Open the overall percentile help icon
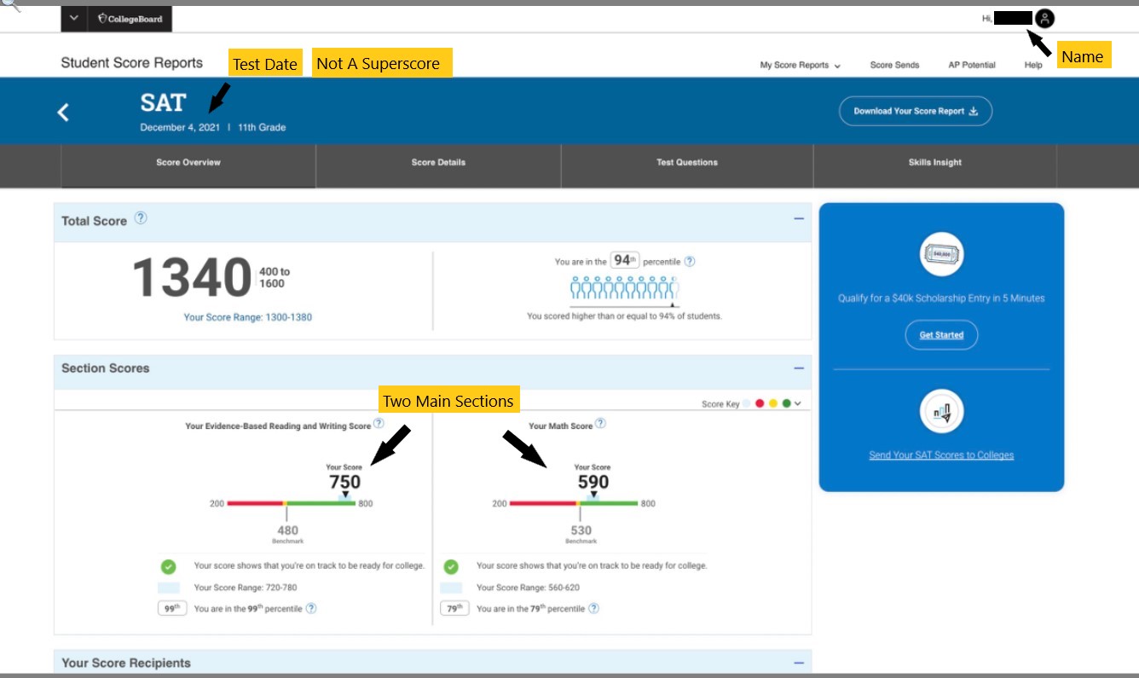Image resolution: width=1139 pixels, height=678 pixels. point(690,262)
